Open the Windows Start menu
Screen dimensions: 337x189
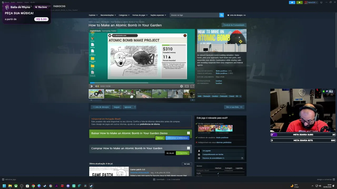click(x=4, y=186)
